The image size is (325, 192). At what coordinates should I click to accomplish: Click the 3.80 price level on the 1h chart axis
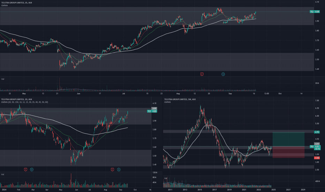[x=317, y=30]
